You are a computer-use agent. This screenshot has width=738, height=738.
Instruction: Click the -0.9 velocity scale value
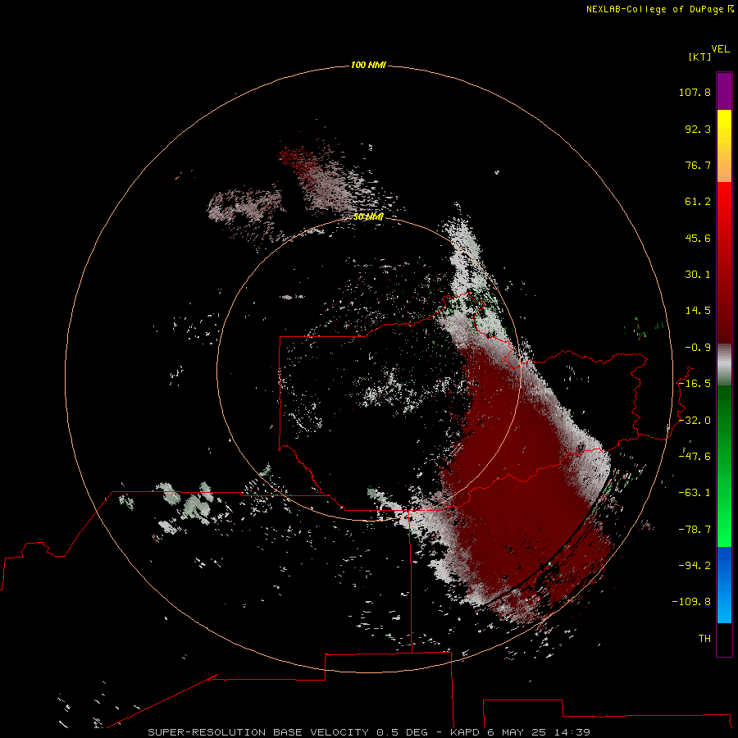tap(698, 348)
